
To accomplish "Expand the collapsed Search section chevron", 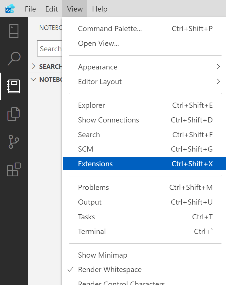I will tap(34, 67).
